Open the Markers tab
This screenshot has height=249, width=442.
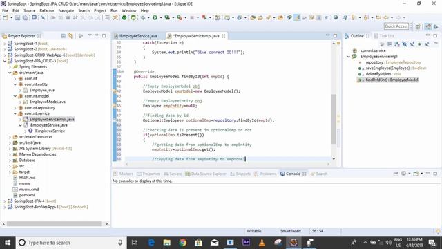click(x=123, y=174)
